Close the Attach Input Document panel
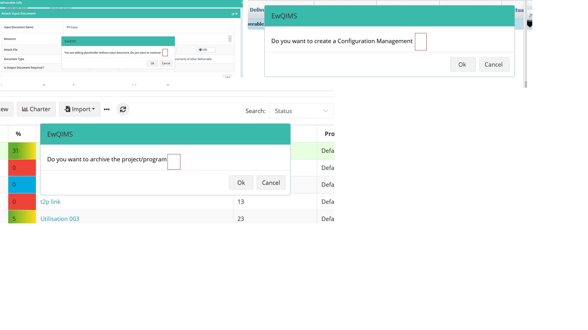The image size is (588, 330). (236, 14)
